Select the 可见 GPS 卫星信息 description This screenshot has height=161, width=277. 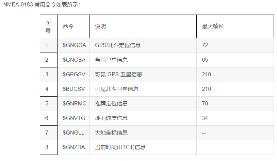[x=118, y=74]
